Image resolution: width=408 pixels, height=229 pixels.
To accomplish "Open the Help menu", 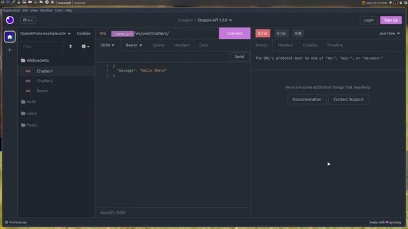I will [69, 10].
